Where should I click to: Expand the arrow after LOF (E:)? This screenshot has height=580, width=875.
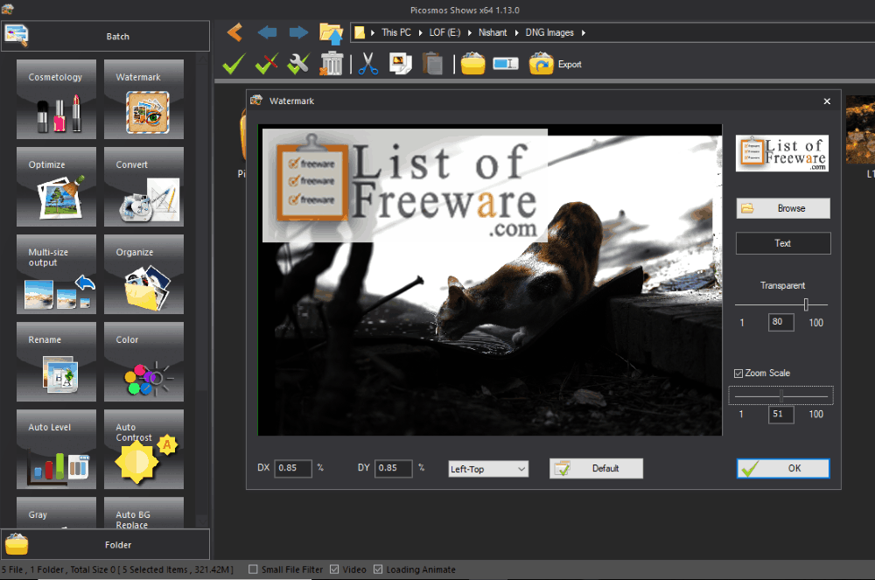click(x=469, y=33)
